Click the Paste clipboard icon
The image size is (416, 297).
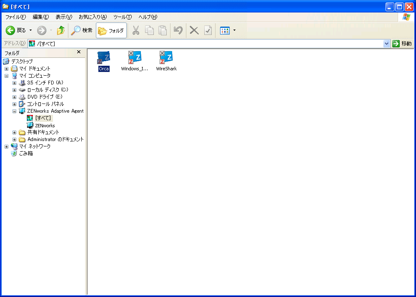click(x=163, y=30)
